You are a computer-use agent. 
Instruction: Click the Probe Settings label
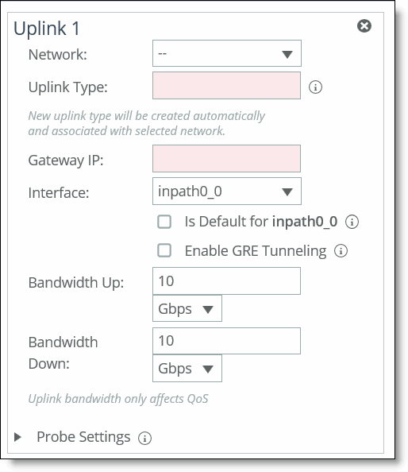tap(83, 437)
